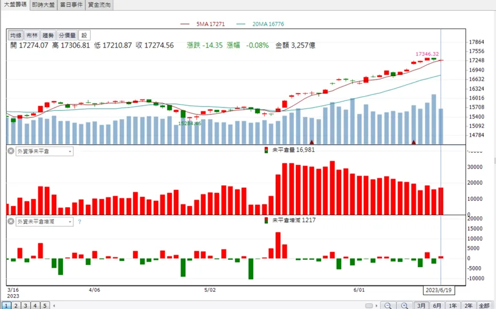Viewport: 496px width, 309px height.
Task: Toggle the 均線 moving average overlay
Action: 16,35
